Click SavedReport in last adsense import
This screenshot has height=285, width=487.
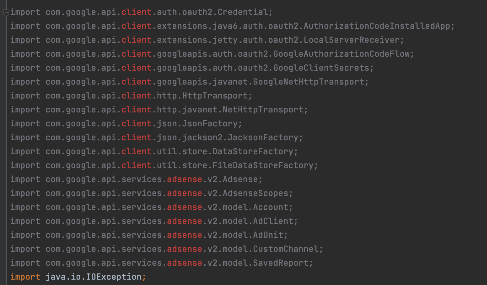(281, 263)
